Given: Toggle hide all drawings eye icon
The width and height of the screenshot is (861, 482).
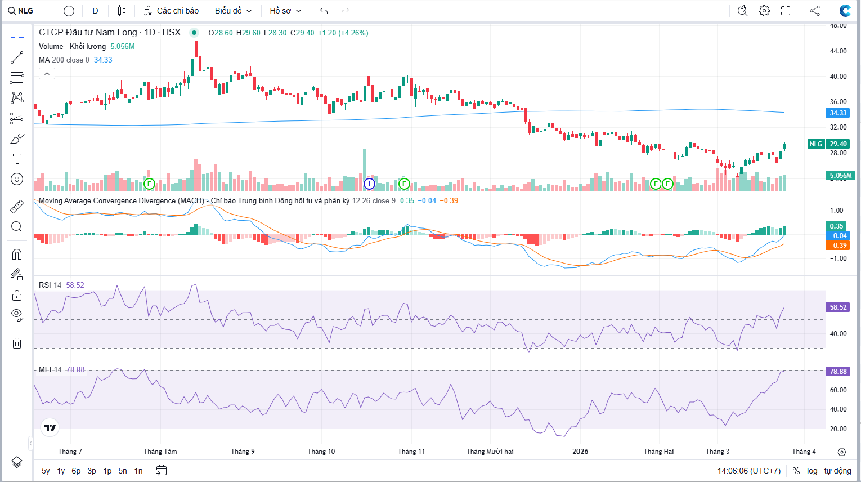Looking at the screenshot, I should (x=17, y=315).
